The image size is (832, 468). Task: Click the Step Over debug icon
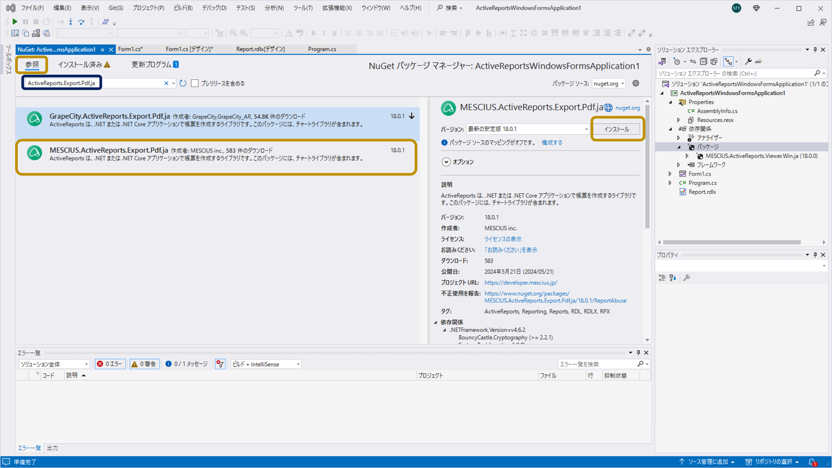[81, 22]
